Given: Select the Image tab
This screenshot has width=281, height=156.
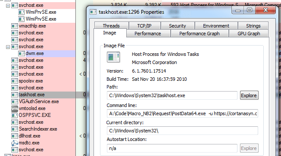Looking at the screenshot, I should click(109, 33).
